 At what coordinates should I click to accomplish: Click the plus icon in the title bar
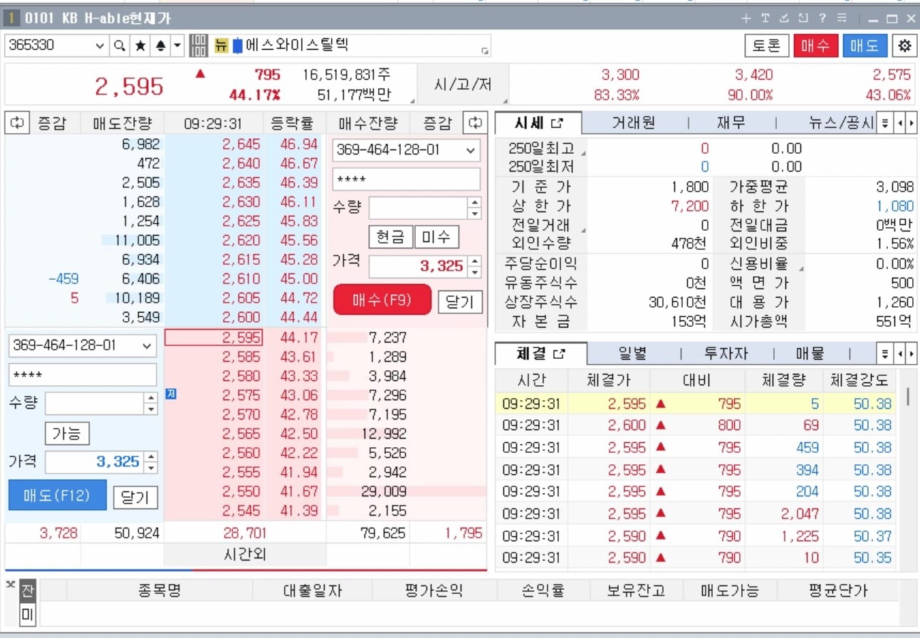pyautogui.click(x=746, y=19)
